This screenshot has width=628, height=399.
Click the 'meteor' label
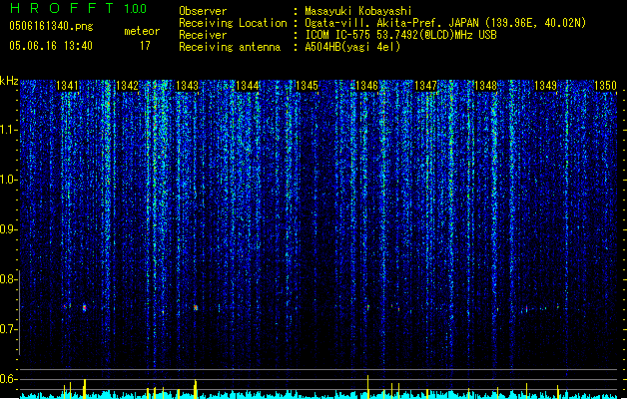142,31
